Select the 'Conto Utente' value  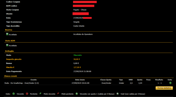pyautogui.click(x=79, y=26)
